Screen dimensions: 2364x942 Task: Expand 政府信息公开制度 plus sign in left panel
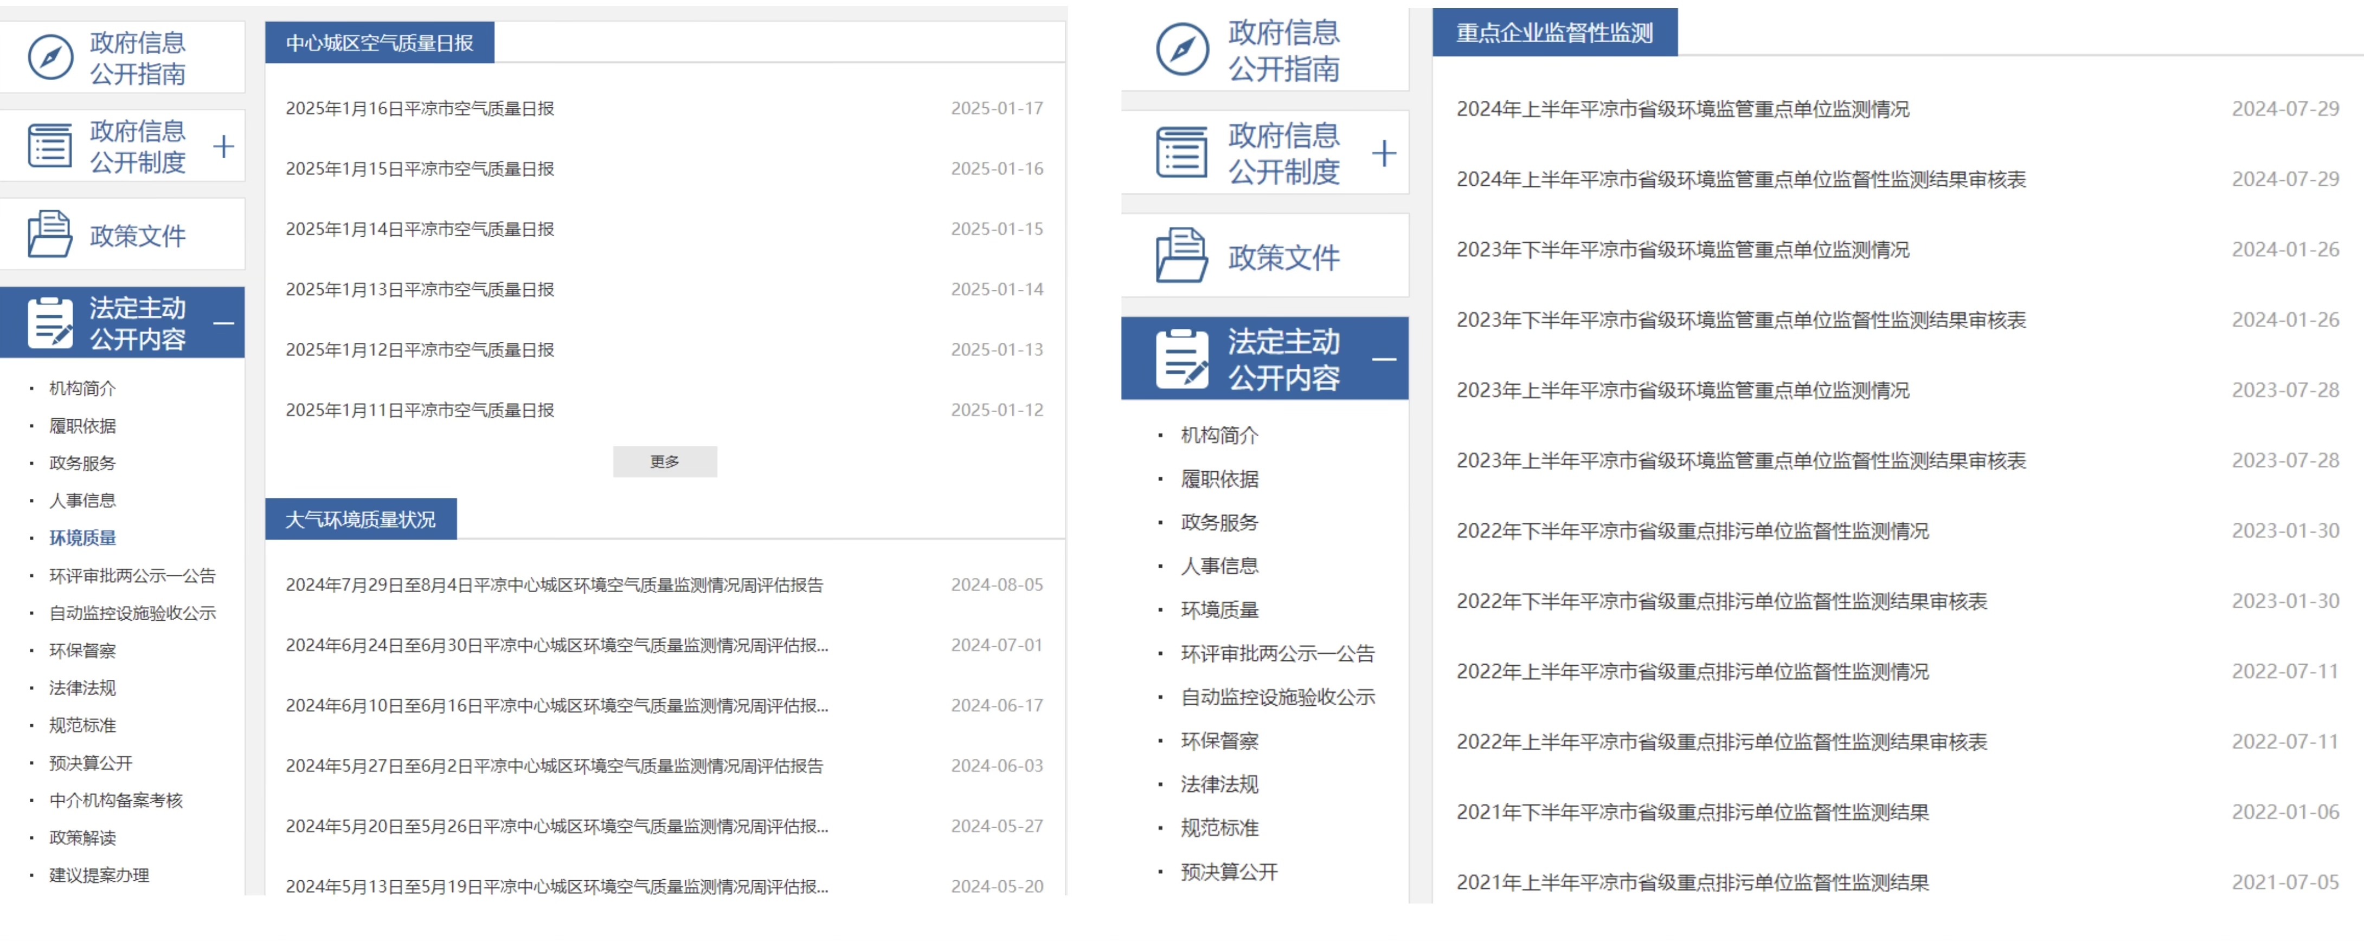(223, 146)
